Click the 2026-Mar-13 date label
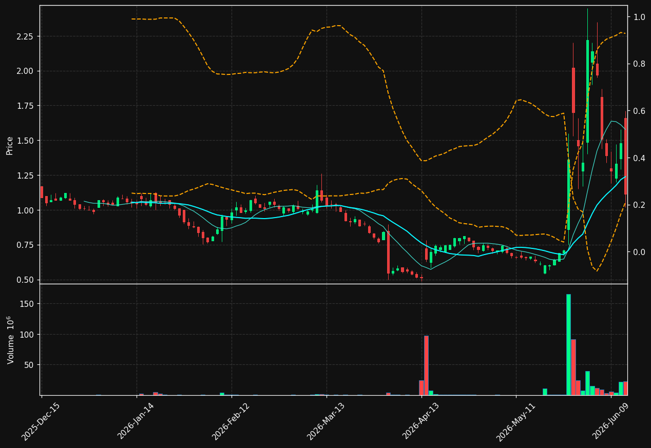Screen dimensions: 651x448 pyautogui.click(x=326, y=421)
